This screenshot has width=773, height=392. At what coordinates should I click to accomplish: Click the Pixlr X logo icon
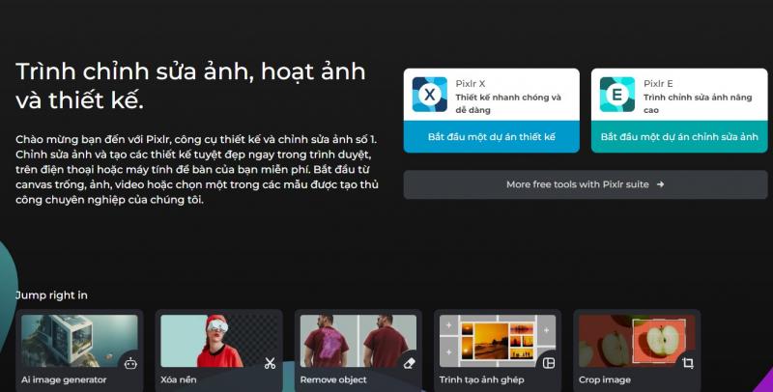pyautogui.click(x=429, y=95)
